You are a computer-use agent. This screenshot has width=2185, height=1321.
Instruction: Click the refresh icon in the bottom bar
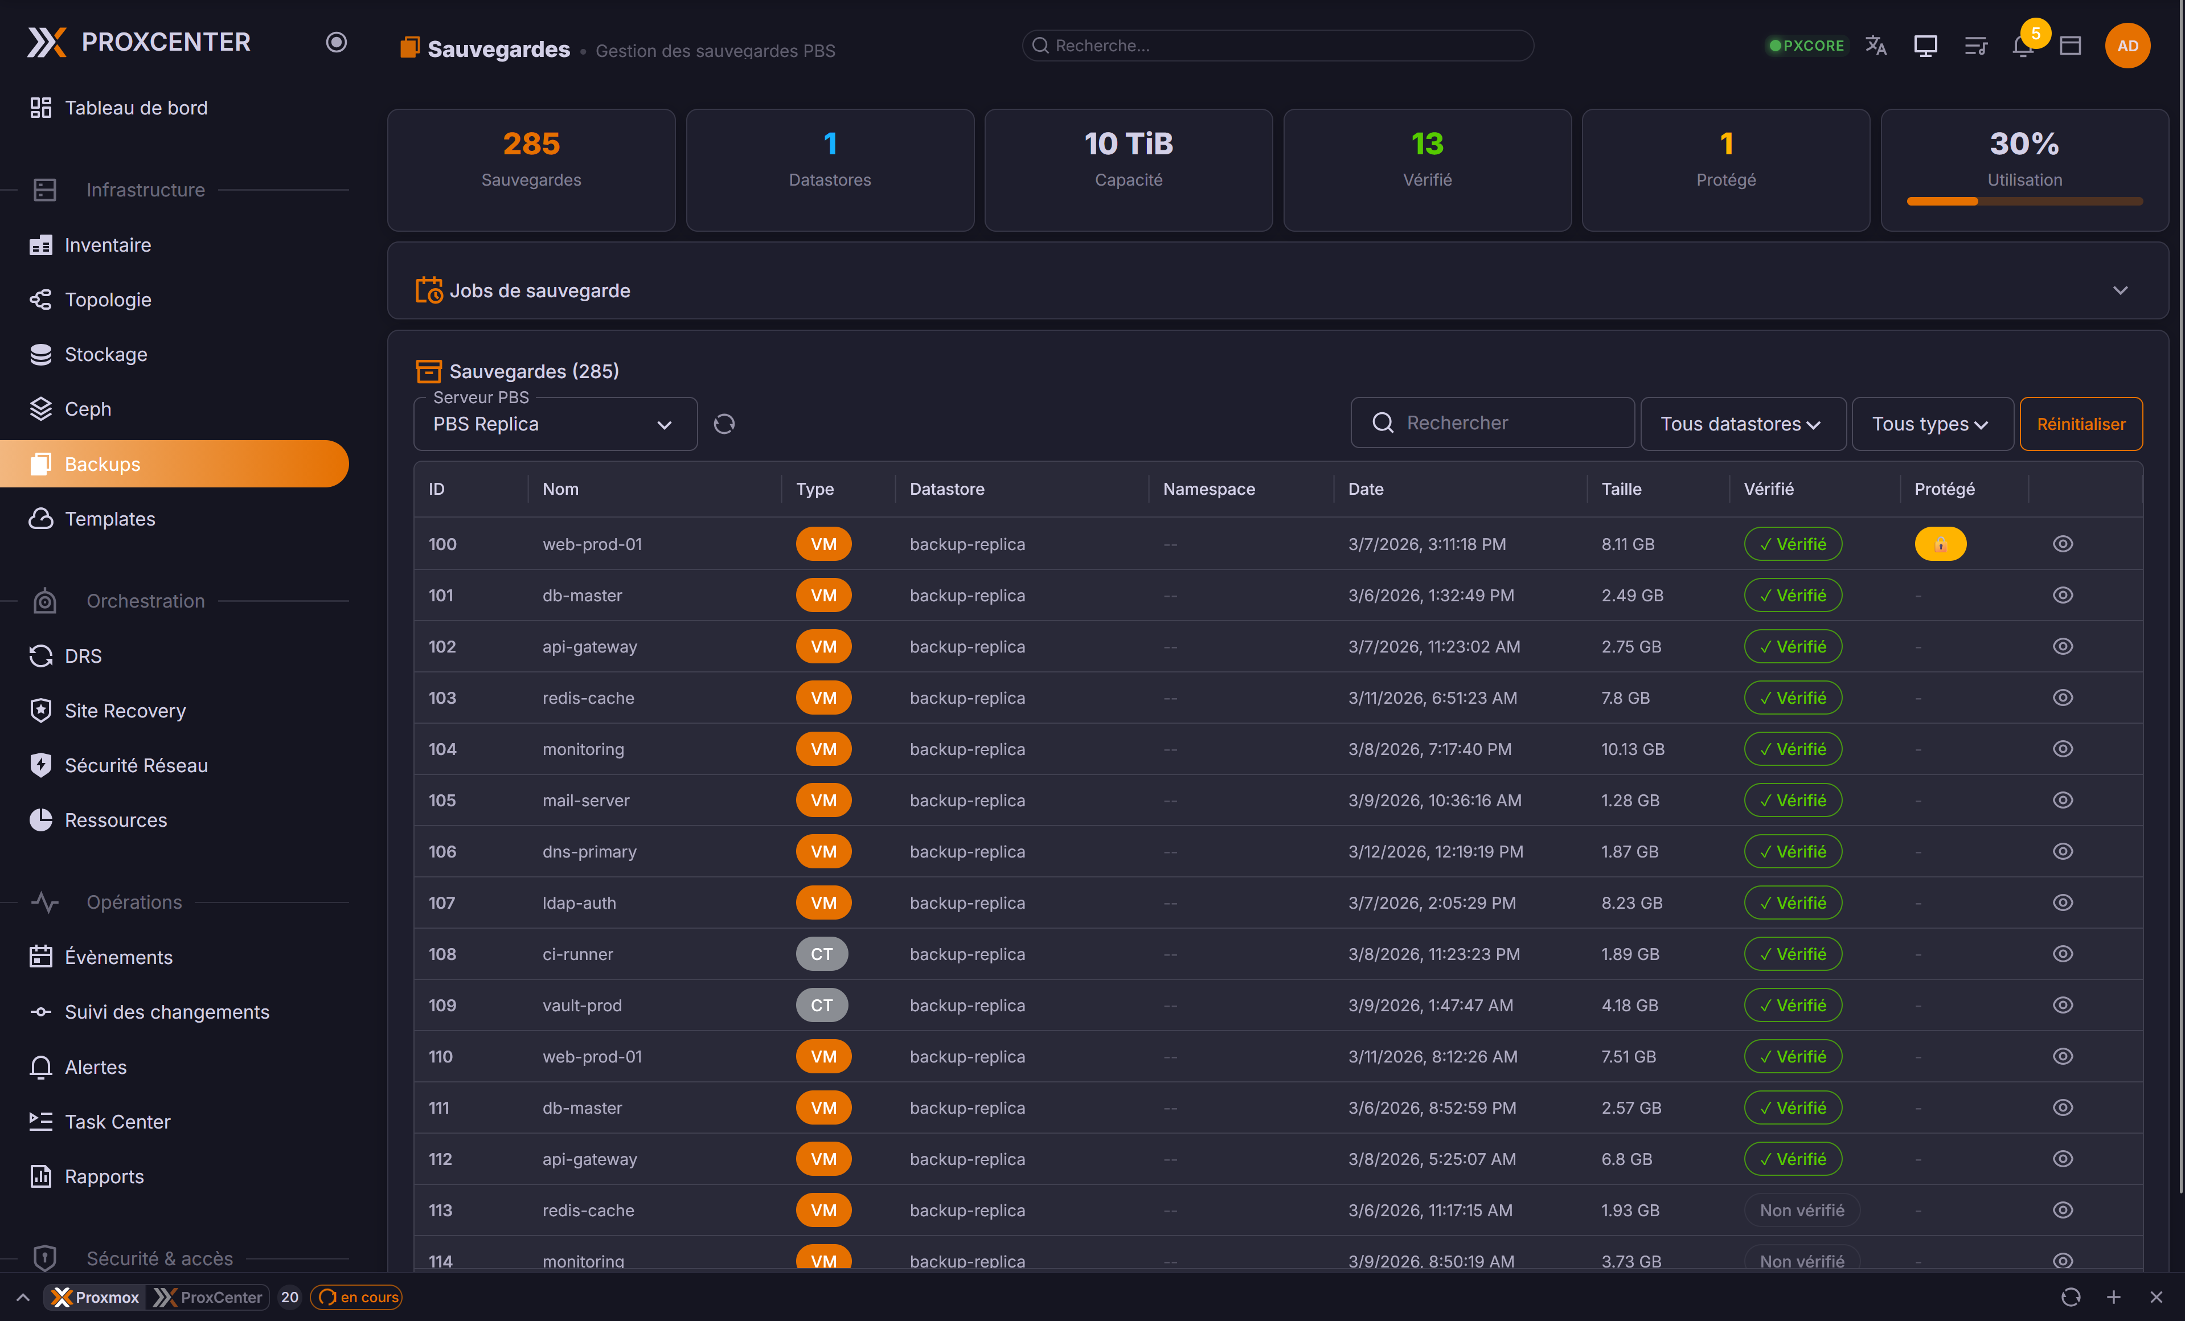[2071, 1297]
